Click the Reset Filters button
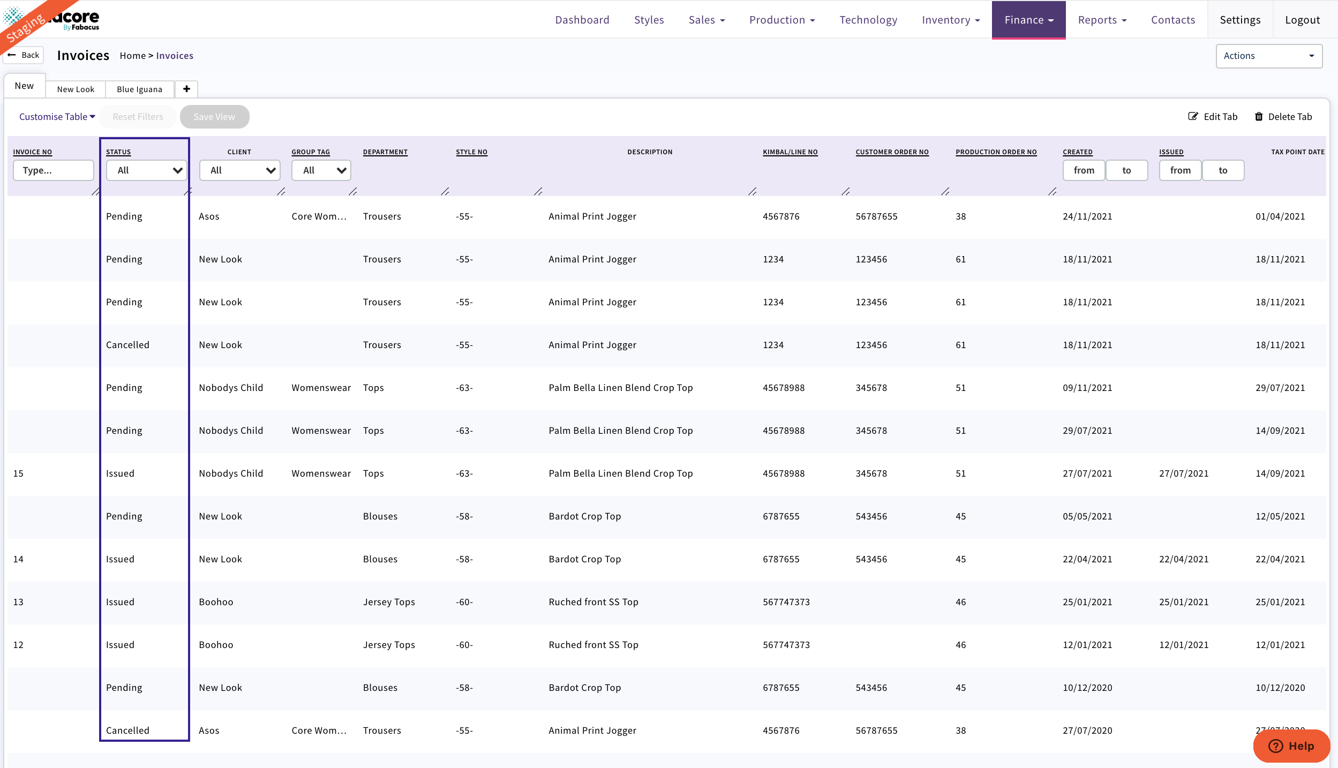The image size is (1338, 768). point(137,116)
